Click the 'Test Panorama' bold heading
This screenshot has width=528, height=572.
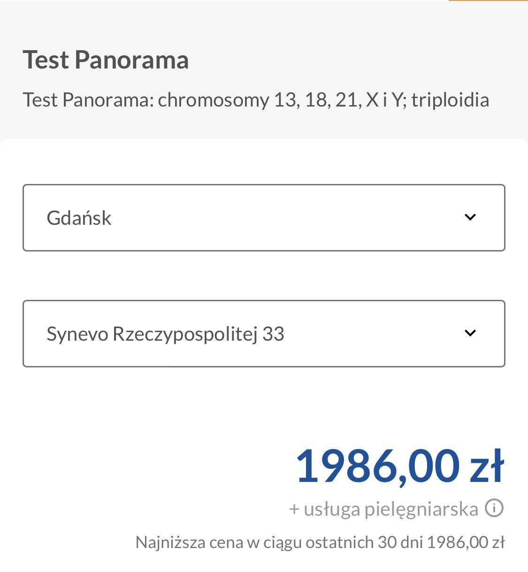click(x=106, y=60)
